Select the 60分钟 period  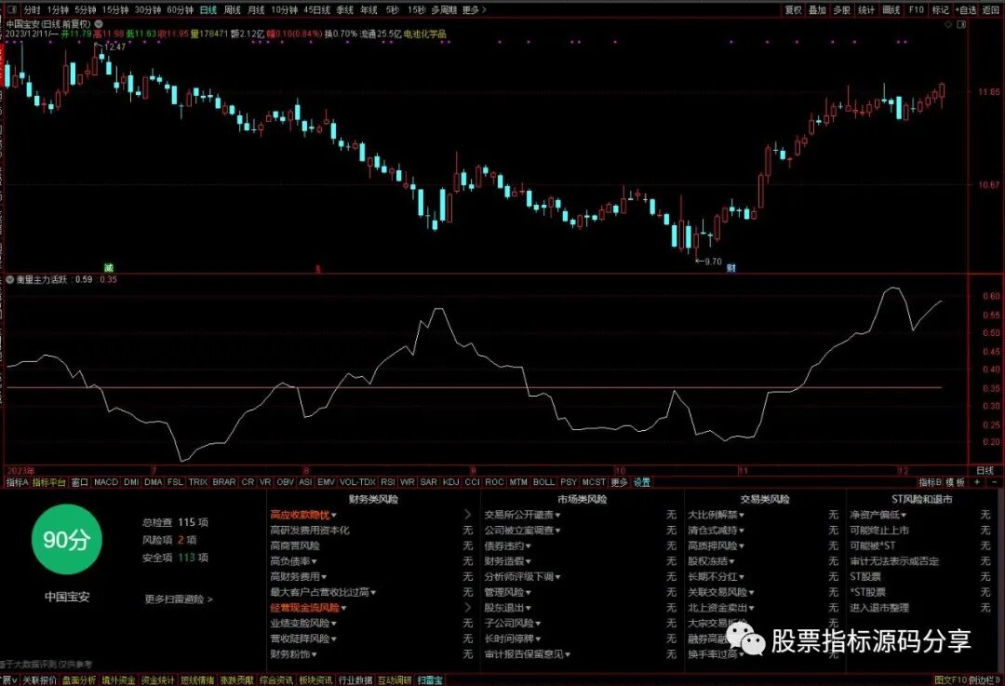click(181, 9)
